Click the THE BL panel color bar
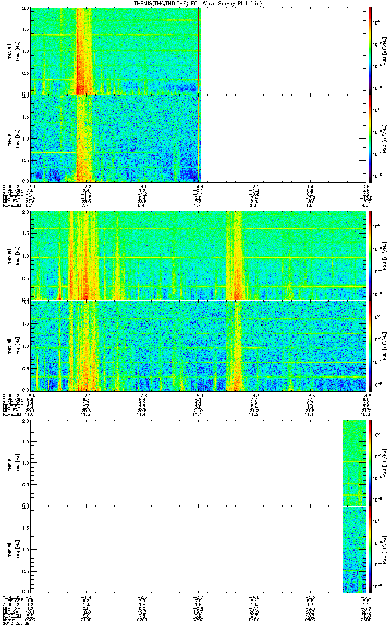The image size is (391, 627). coord(370,463)
